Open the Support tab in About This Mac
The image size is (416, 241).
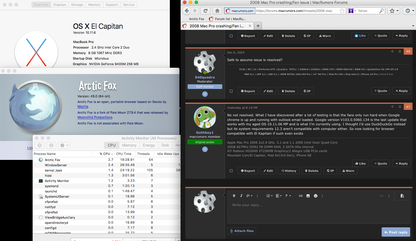tap(112, 5)
